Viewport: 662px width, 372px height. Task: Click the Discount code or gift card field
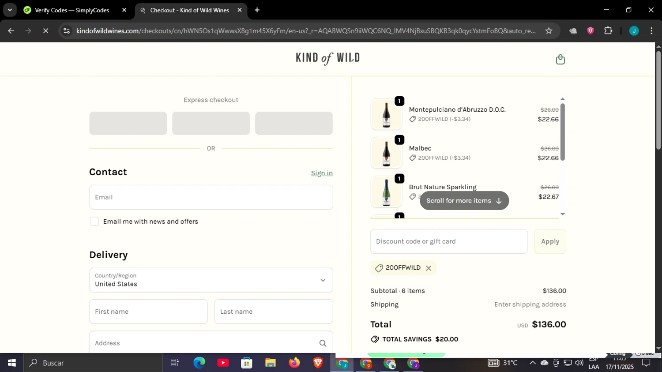click(x=449, y=241)
